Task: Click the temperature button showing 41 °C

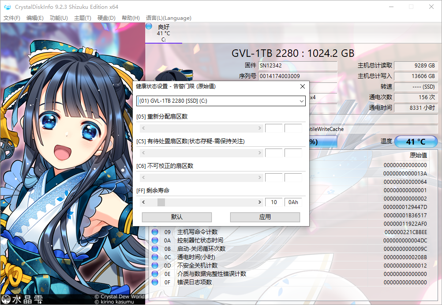Action: click(x=416, y=141)
